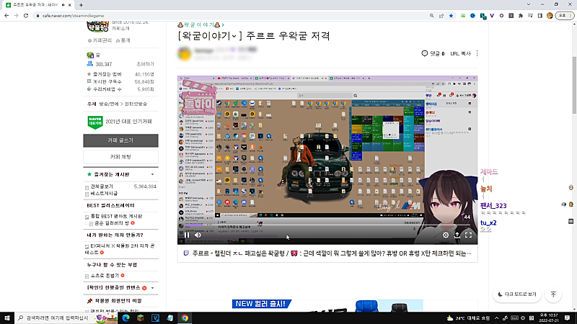Open a new browser tab
Image resolution: width=577 pixels, height=324 pixels.
[x=81, y=5]
